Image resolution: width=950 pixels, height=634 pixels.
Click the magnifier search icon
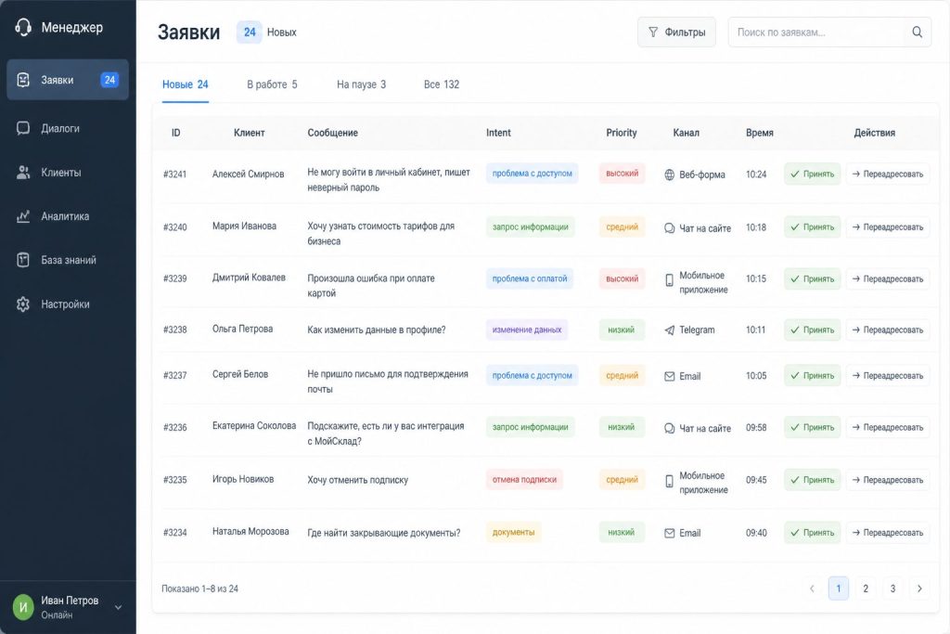click(918, 32)
